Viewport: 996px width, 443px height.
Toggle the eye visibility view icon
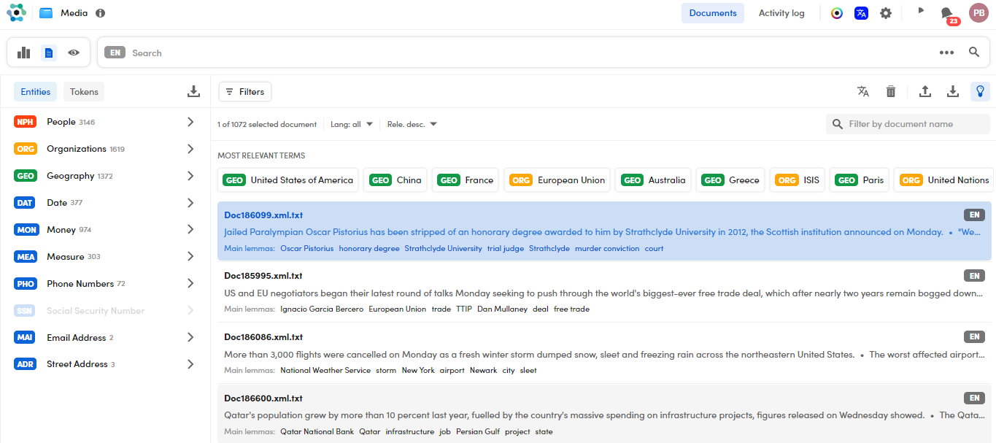[x=74, y=53]
